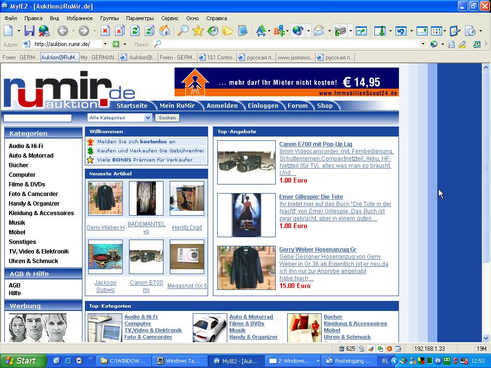Open the Избранное menu
491x368 pixels.
80,18
